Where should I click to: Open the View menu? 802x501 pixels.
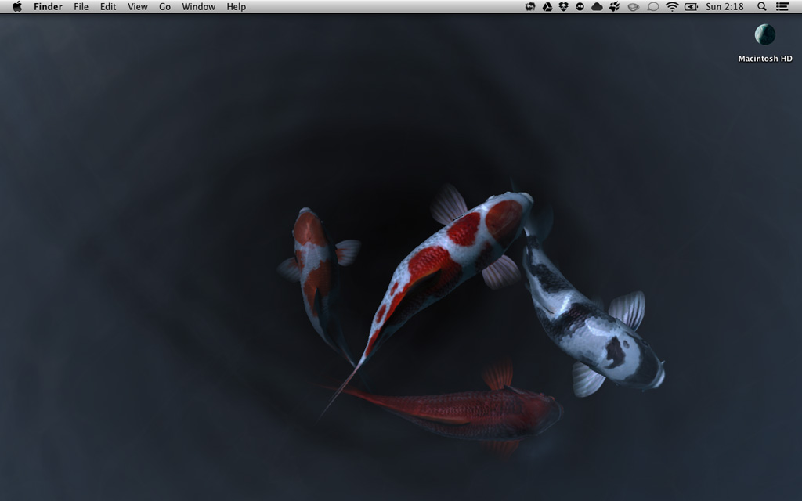tap(138, 7)
